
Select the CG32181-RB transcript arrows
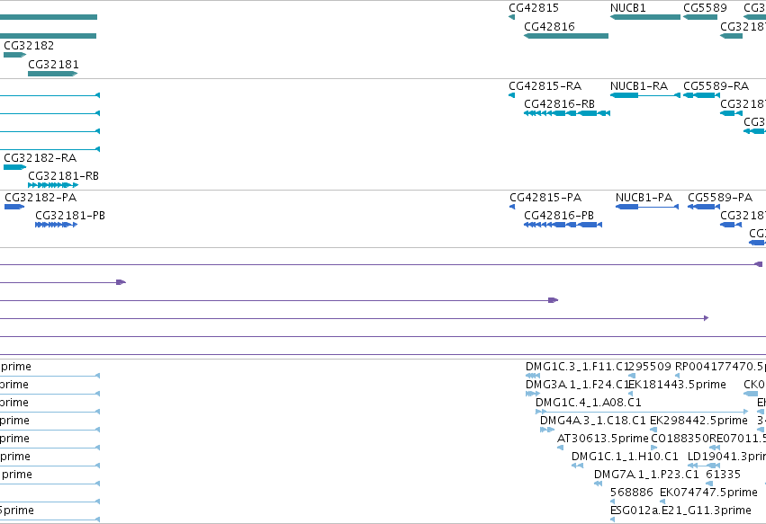coord(53,185)
